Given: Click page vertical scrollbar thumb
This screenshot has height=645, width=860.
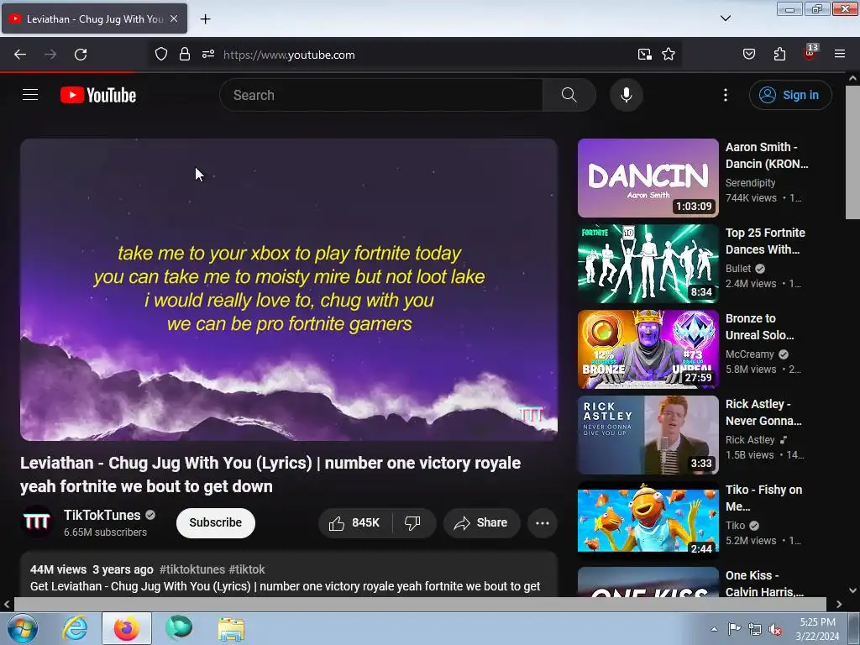Looking at the screenshot, I should (x=852, y=153).
